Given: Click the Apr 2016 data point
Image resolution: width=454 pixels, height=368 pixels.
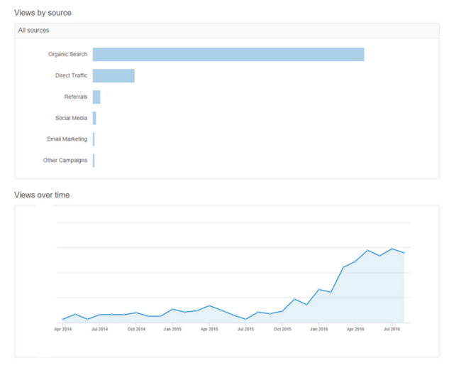Looking at the screenshot, I should tap(355, 261).
